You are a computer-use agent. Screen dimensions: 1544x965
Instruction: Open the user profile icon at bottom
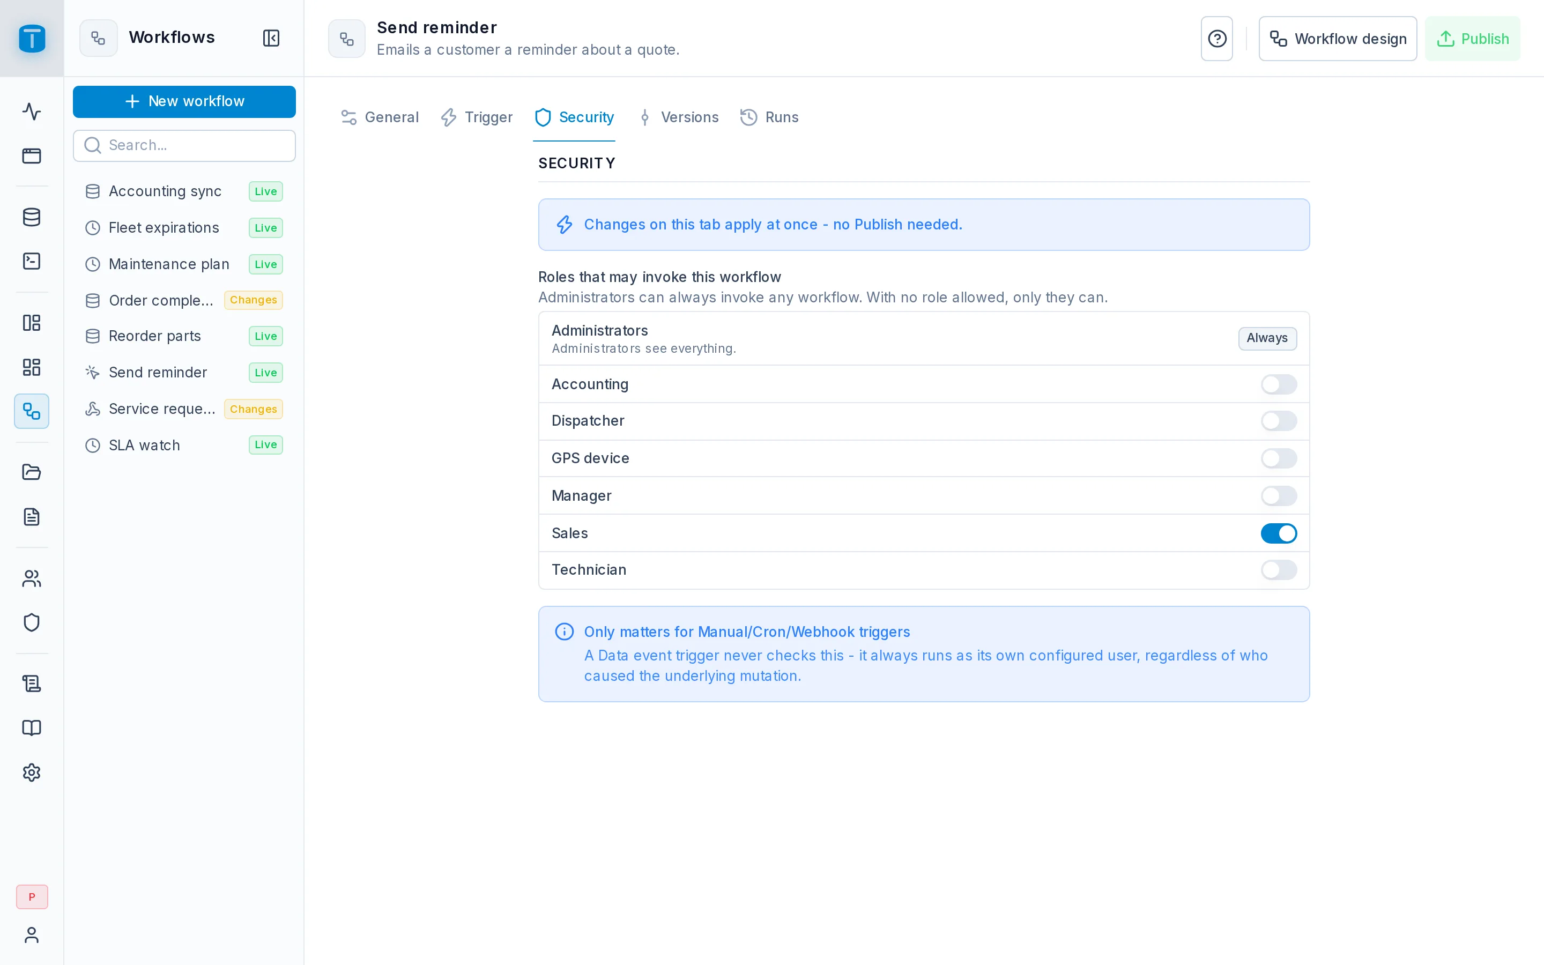(32, 935)
